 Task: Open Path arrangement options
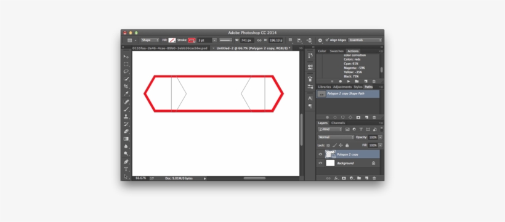point(309,40)
